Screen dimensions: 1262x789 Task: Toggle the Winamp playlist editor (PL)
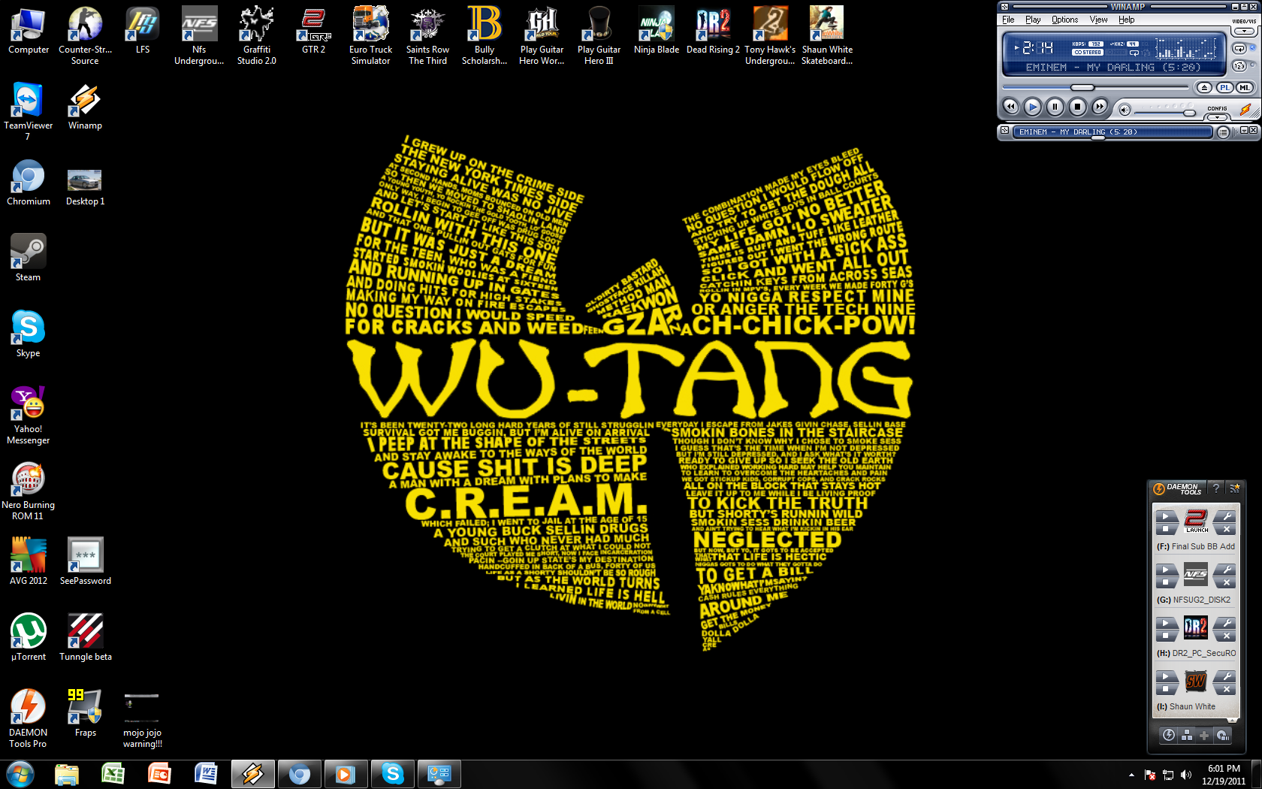click(x=1225, y=88)
